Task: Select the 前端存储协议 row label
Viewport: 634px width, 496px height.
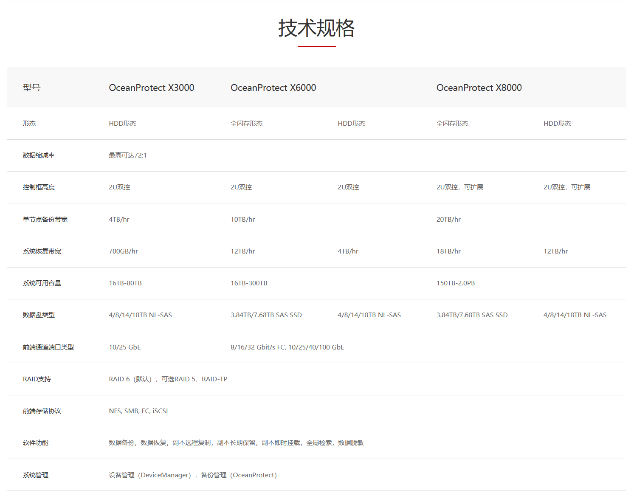Action: click(42, 411)
